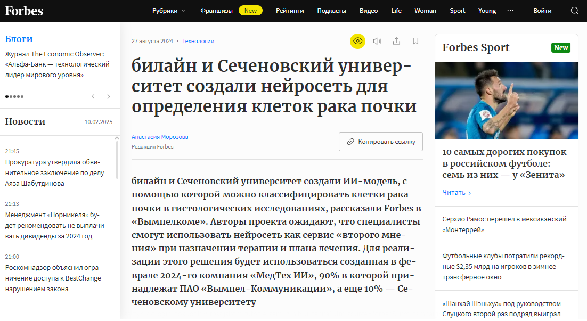Click the 21:45 news timestamp
This screenshot has width=587, height=321.
(x=12, y=151)
